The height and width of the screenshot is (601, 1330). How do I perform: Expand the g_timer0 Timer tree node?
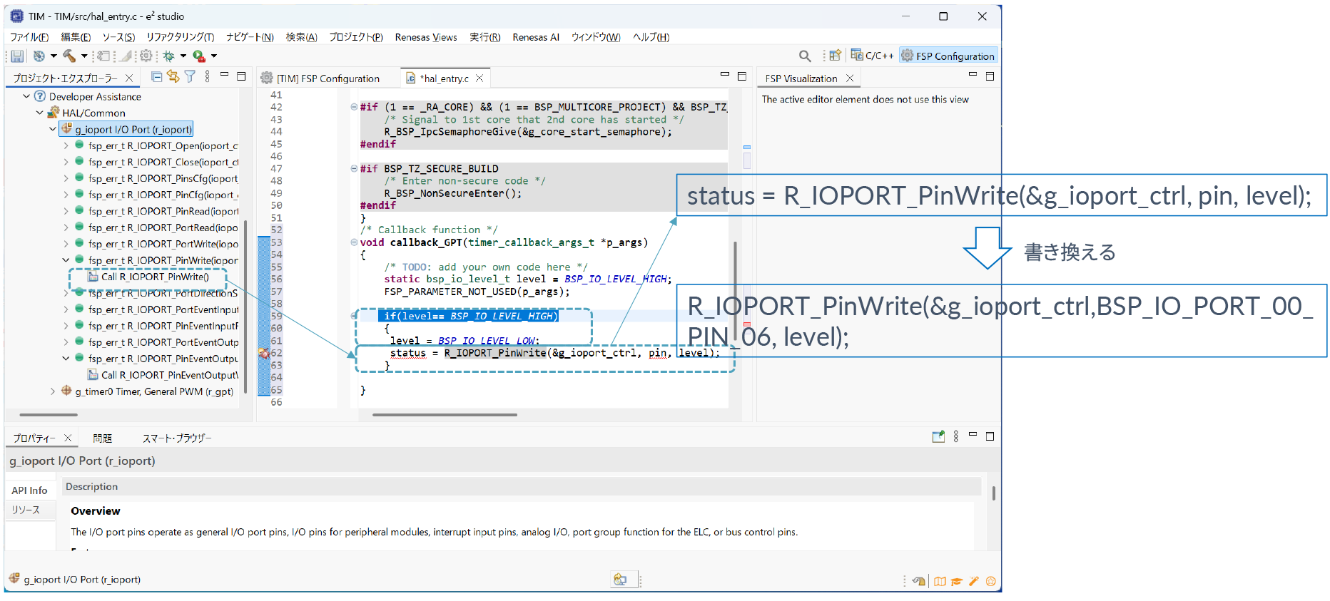53,391
